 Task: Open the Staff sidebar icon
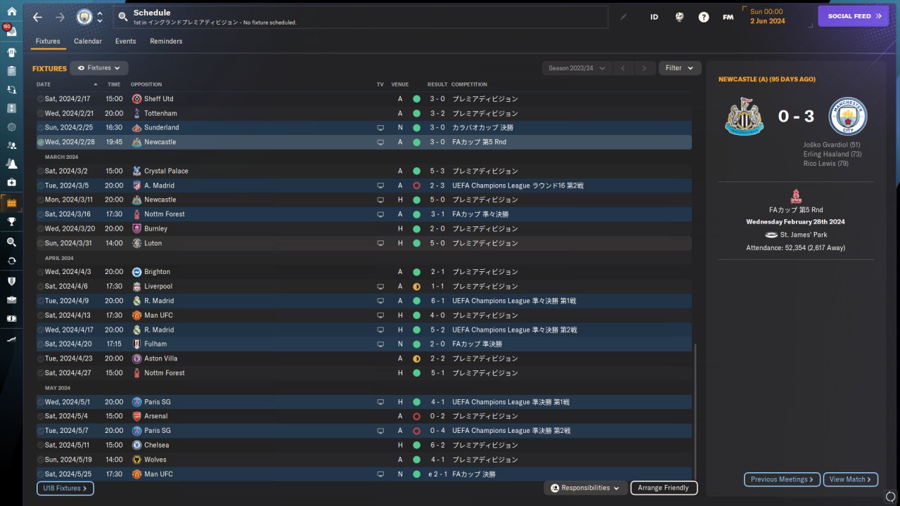click(11, 145)
